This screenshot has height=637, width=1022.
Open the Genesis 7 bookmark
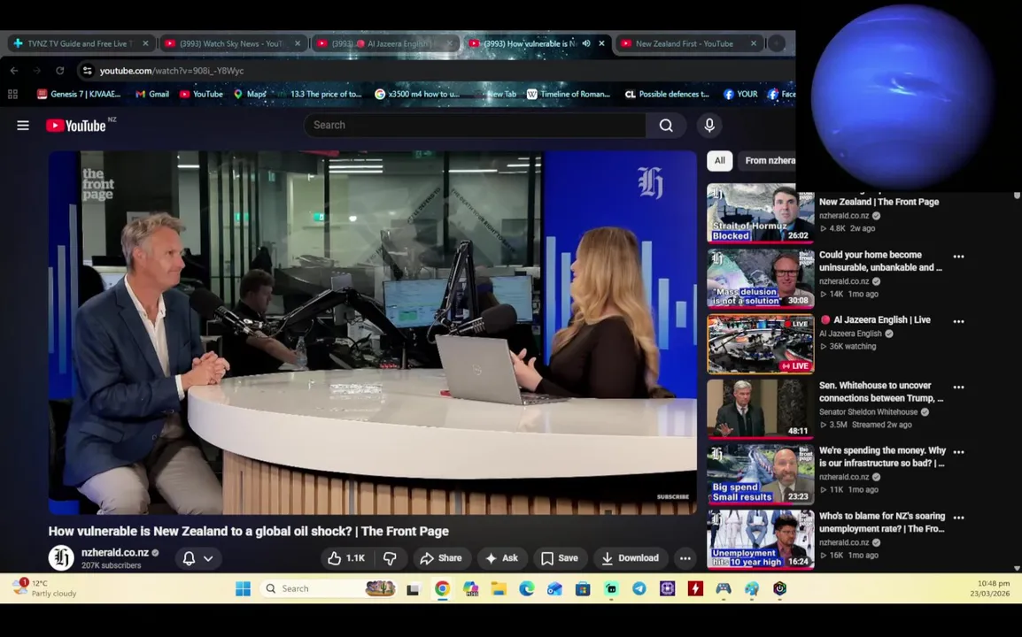tap(79, 95)
